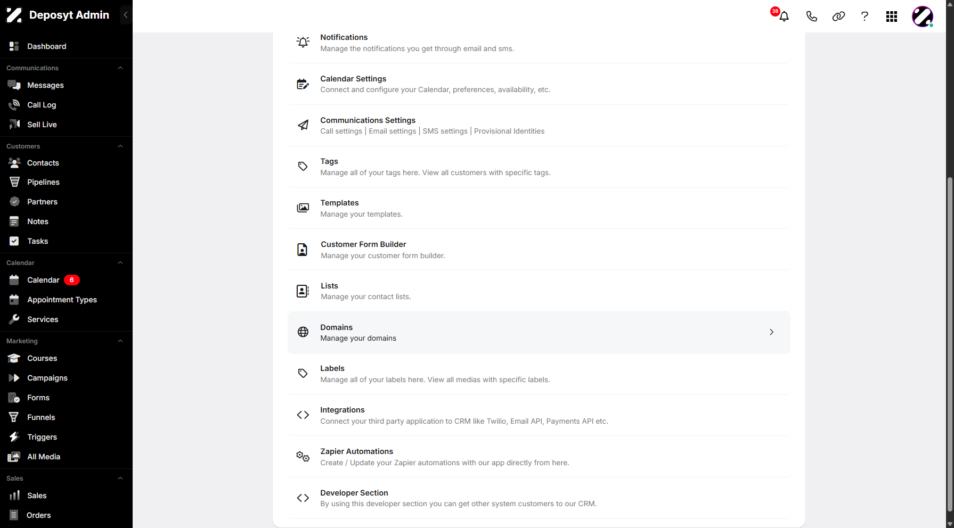Click the page vertical scrollbar thumb
Image resolution: width=954 pixels, height=528 pixels.
(949, 344)
